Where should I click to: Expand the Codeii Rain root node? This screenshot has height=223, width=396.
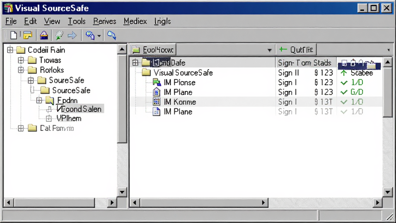pos(10,50)
